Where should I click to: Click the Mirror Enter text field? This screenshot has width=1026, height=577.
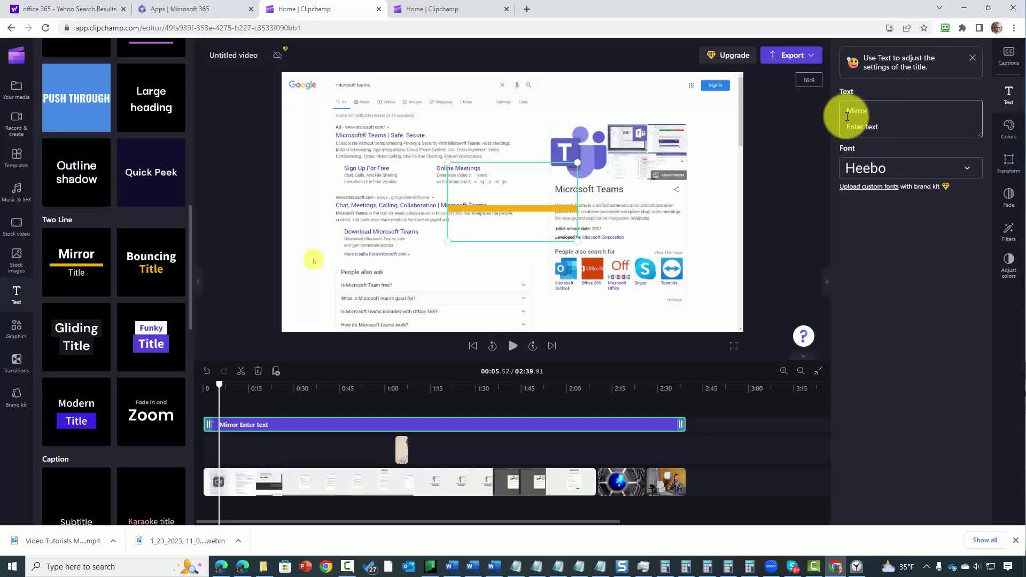911,119
